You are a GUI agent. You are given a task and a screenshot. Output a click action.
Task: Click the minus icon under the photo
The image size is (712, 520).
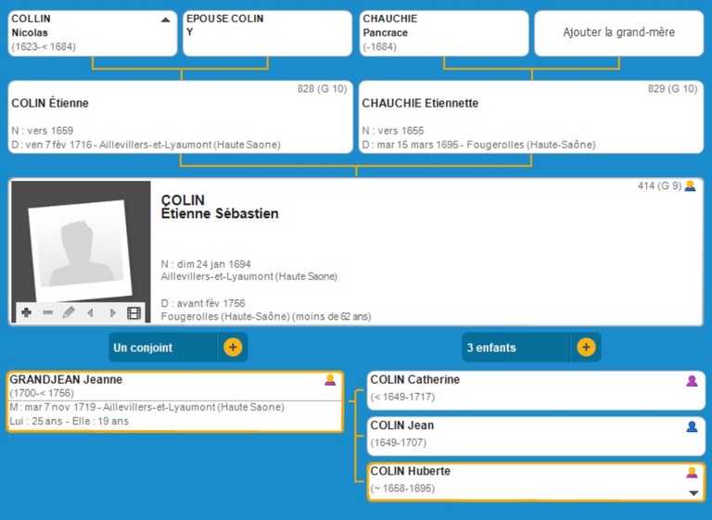pyautogui.click(x=47, y=313)
